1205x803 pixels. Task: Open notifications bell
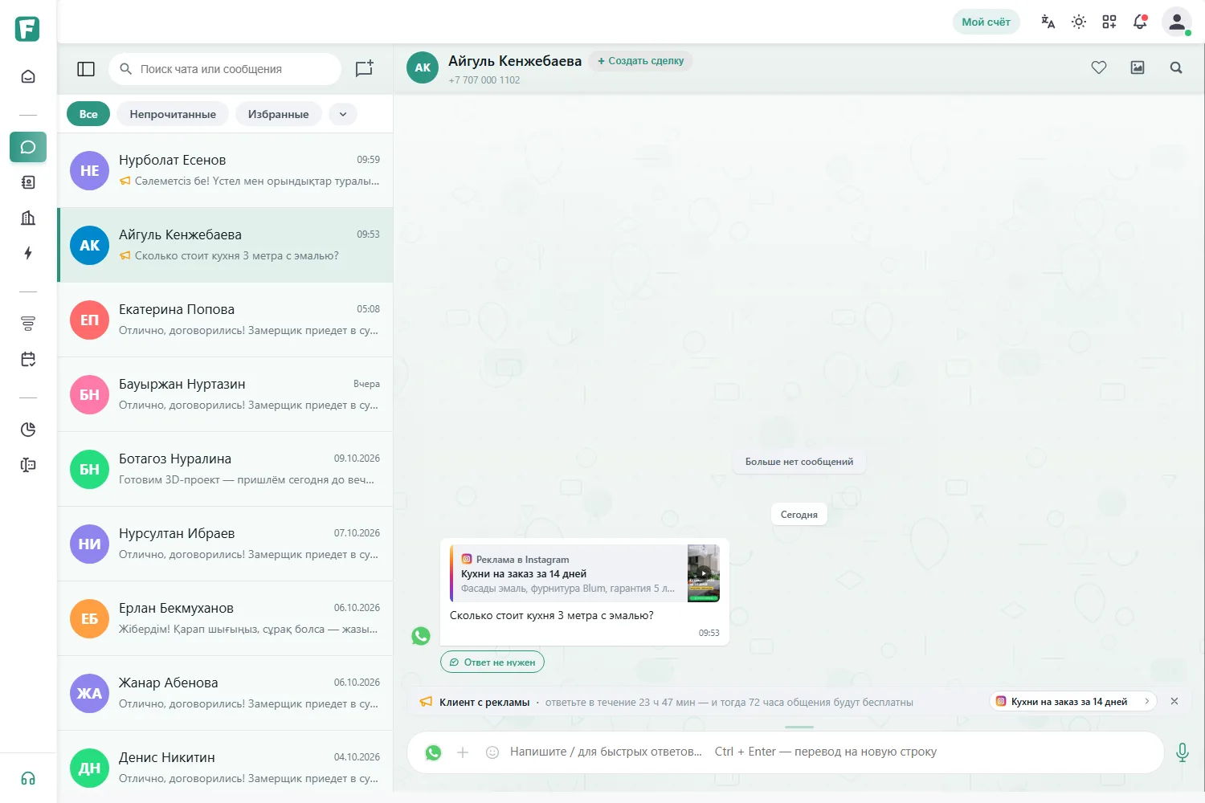point(1140,22)
